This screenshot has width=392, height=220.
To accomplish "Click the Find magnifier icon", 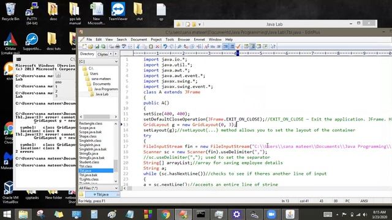I will [x=179, y=46].
